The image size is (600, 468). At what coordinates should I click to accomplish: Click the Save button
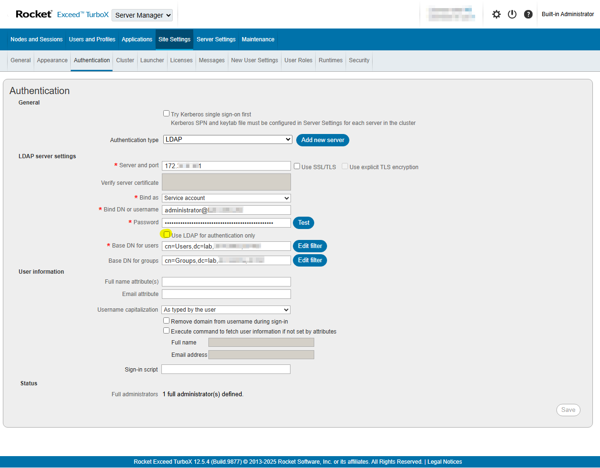(568, 410)
